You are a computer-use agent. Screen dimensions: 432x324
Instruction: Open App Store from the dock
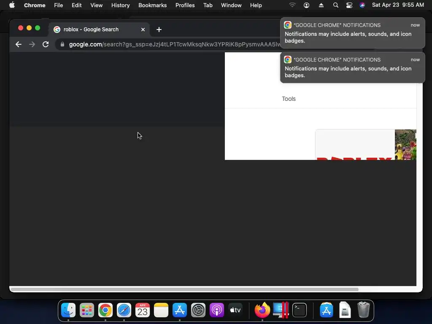point(180,310)
